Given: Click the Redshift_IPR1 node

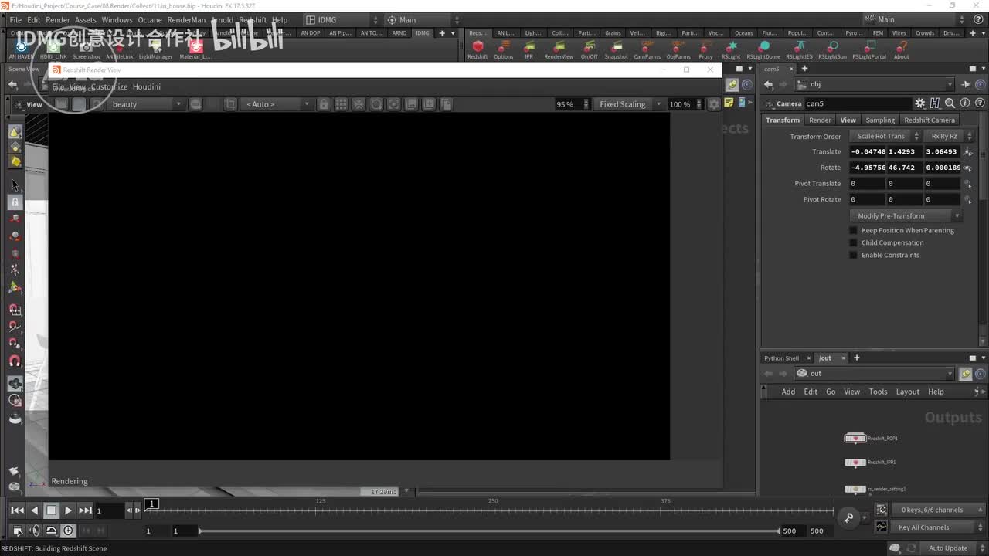Looking at the screenshot, I should pyautogui.click(x=855, y=463).
